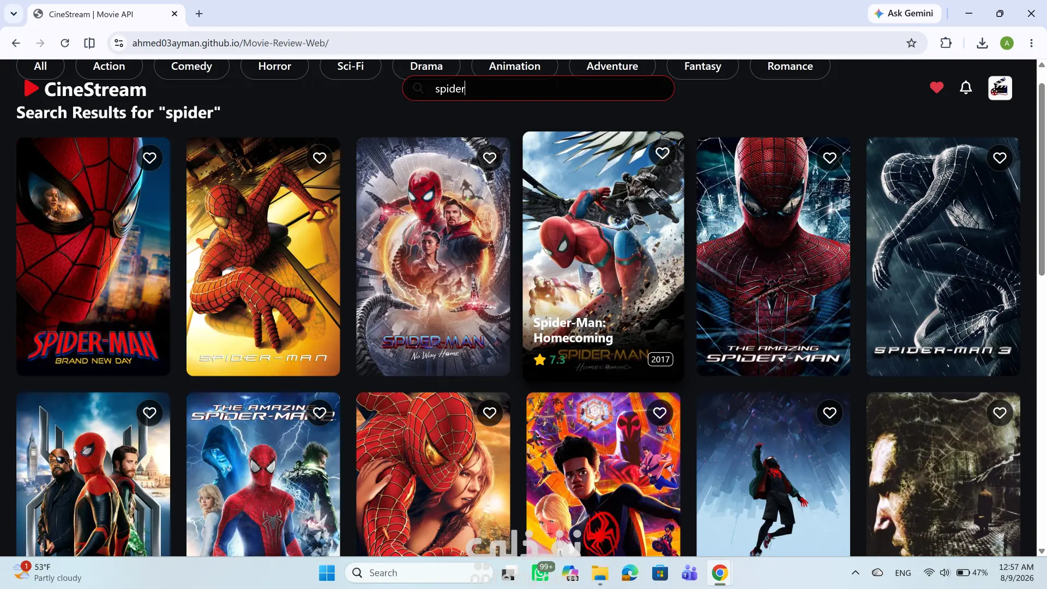Click the address bar URL
The width and height of the screenshot is (1047, 589).
coord(231,43)
